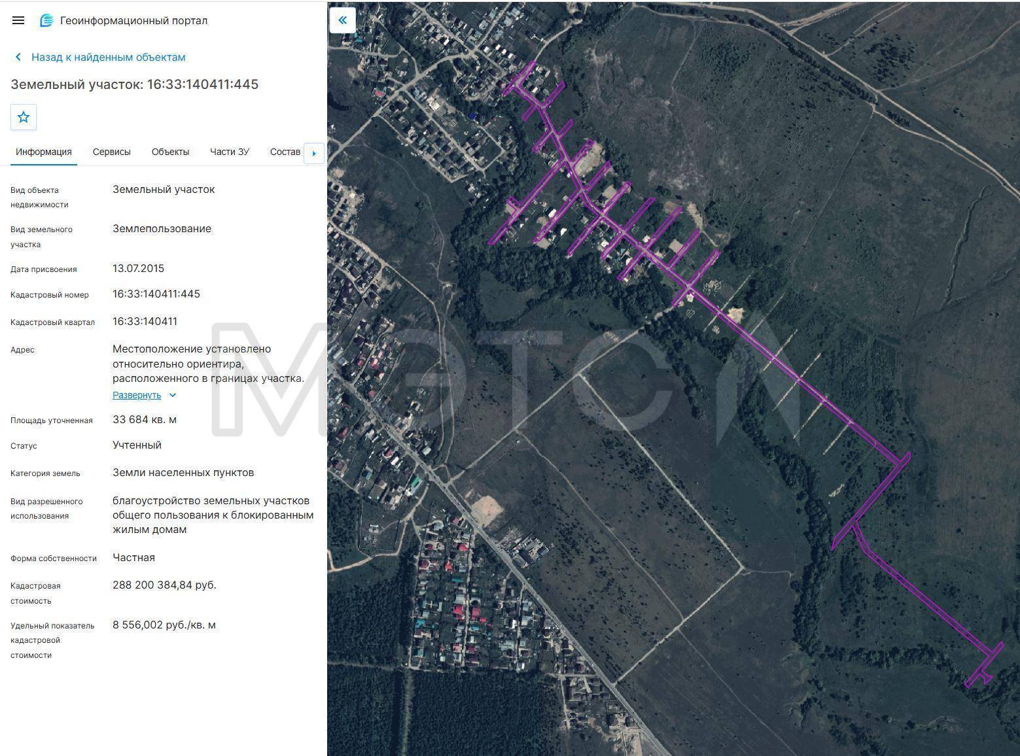Click the Форма собственности label
Screen dimensions: 1020x756
point(54,558)
